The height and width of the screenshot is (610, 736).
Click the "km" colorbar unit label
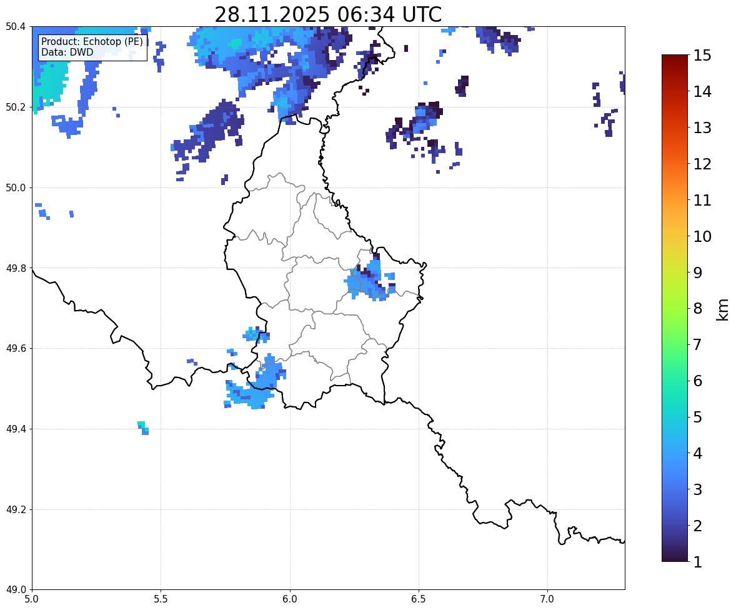click(723, 309)
